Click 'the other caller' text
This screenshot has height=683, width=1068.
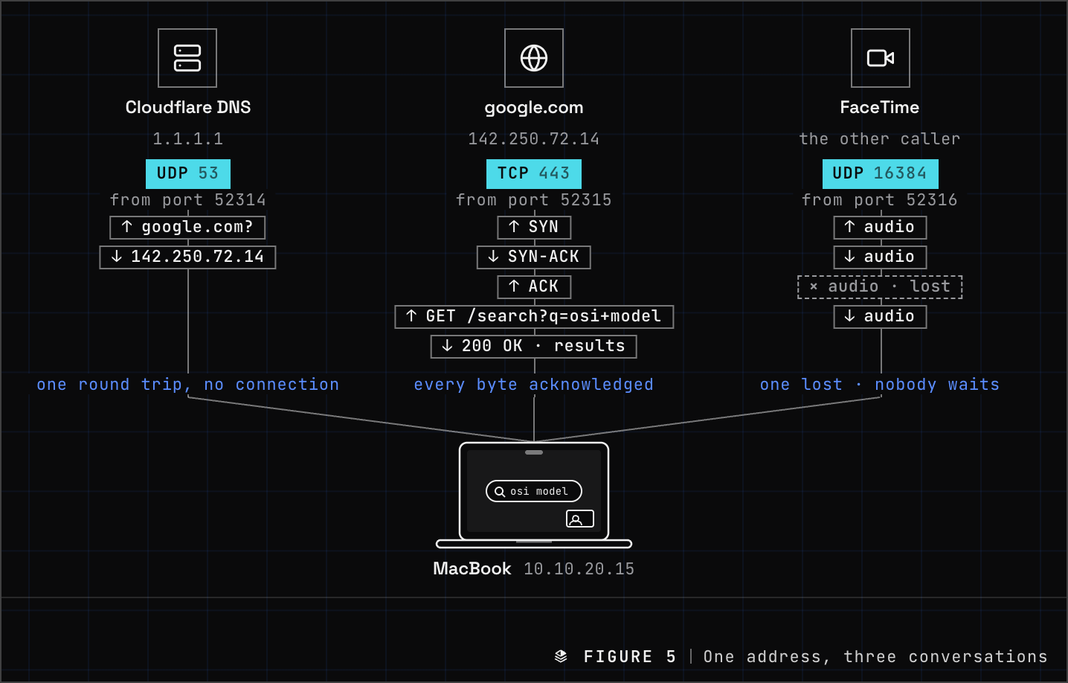(x=880, y=139)
